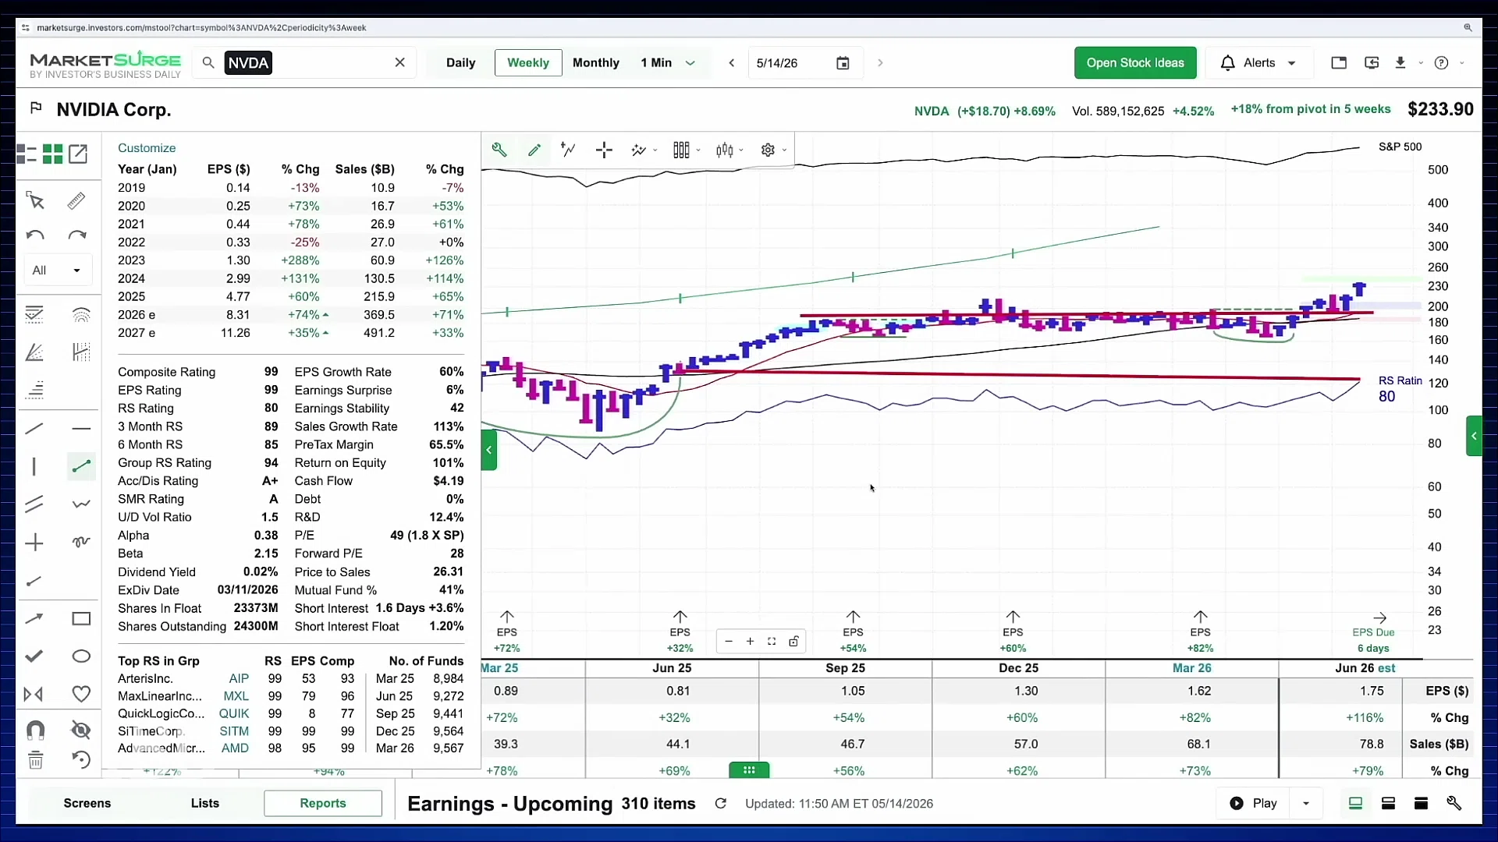Screen dimensions: 1498x842
Task: Click the undo arrow in drawing tools
Action: pyautogui.click(x=35, y=235)
